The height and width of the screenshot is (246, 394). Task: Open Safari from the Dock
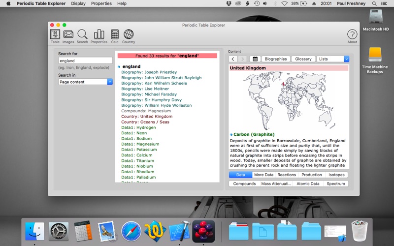click(131, 231)
